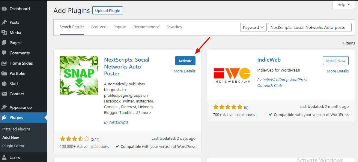Click the Home Slides images icon
This screenshot has height=162, width=358.
click(4, 63)
